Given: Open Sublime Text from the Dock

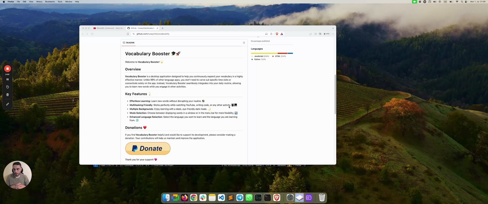Looking at the screenshot, I should pyautogui.click(x=231, y=197).
